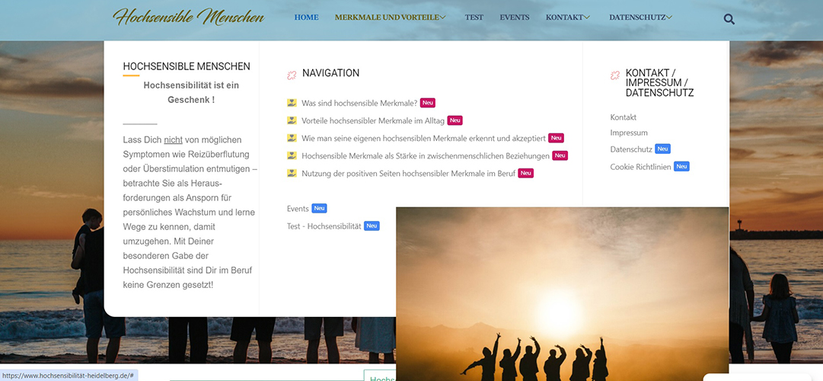Click the sunset silhouette group photo
Viewport: 823px width, 381px height.
tap(562, 294)
